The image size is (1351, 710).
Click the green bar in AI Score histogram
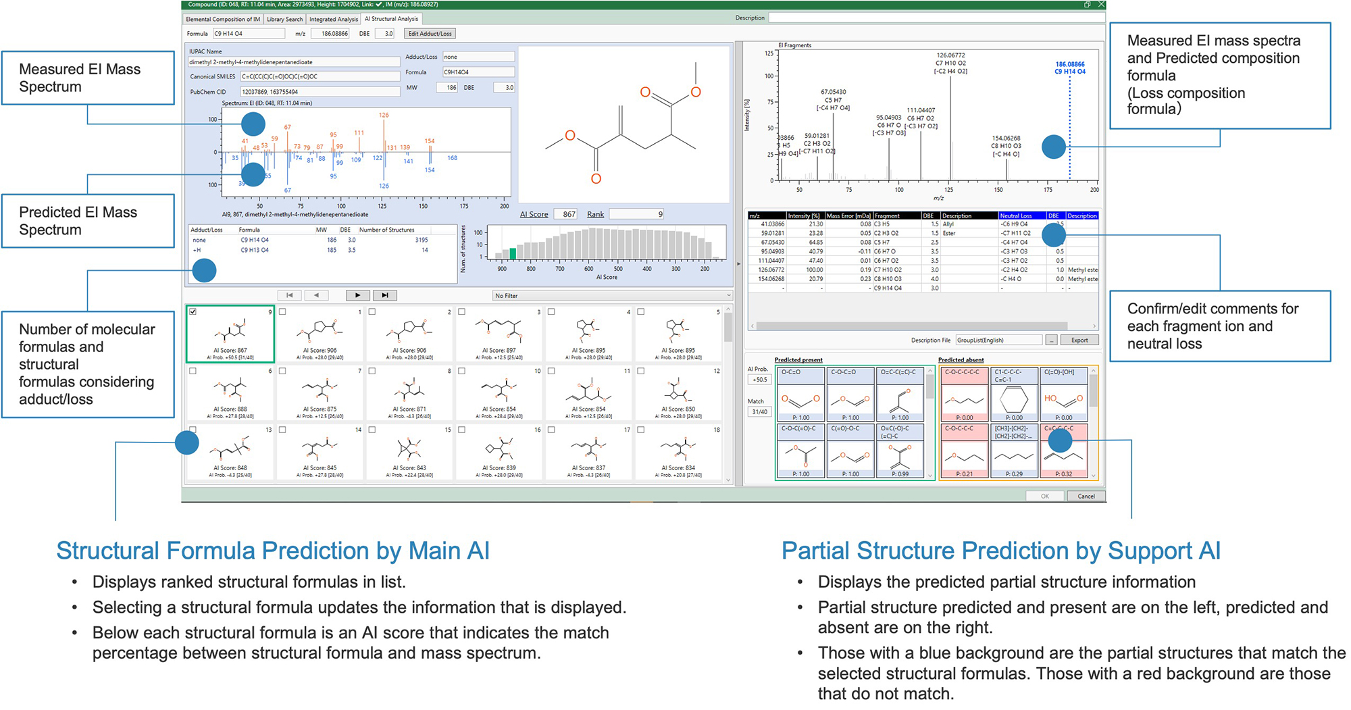(513, 253)
